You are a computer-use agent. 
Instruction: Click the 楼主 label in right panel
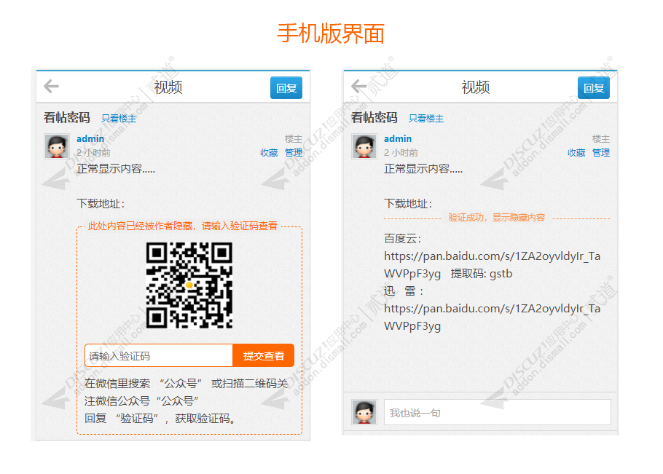pos(601,138)
